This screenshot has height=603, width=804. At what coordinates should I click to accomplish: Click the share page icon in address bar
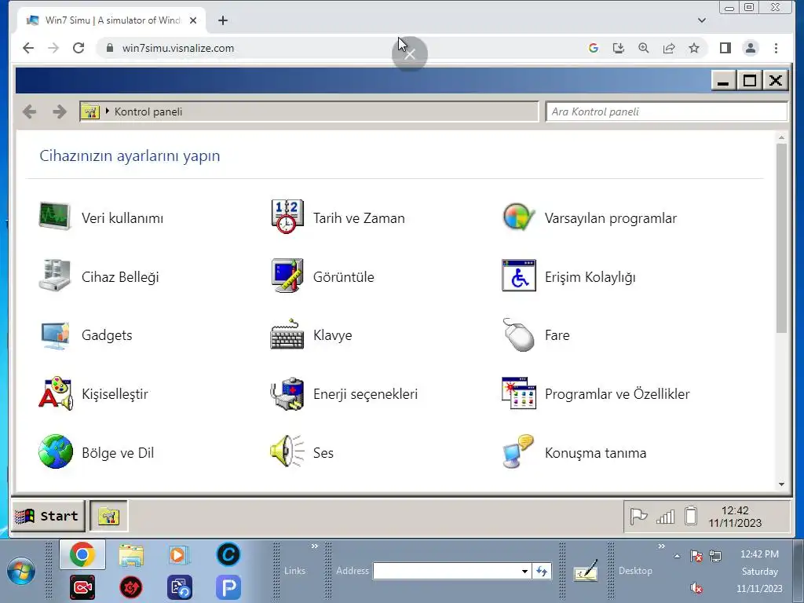(x=669, y=48)
